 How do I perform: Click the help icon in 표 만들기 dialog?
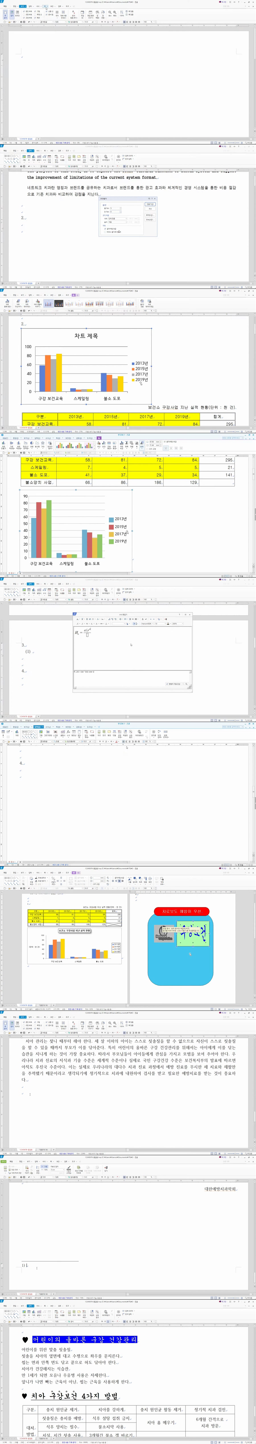coord(152,198)
